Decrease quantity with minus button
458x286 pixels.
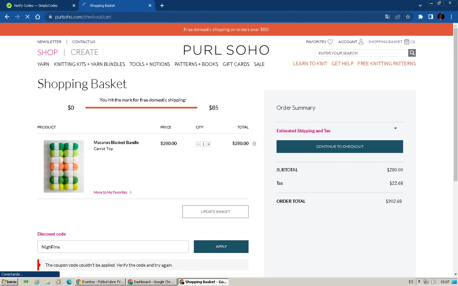198,144
